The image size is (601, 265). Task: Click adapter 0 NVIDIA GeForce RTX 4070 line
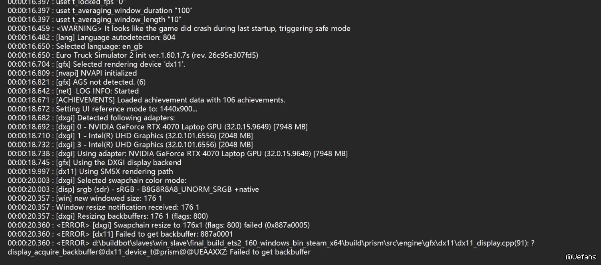[158, 127]
